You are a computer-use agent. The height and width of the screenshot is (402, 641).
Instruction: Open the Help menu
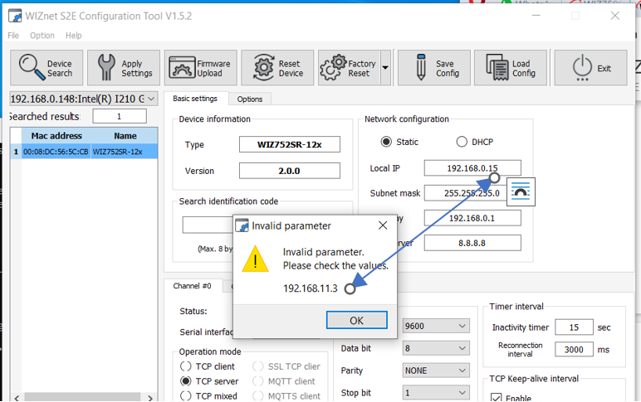(74, 36)
